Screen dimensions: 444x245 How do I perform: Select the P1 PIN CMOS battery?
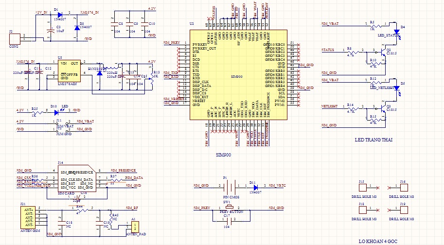click(230, 188)
